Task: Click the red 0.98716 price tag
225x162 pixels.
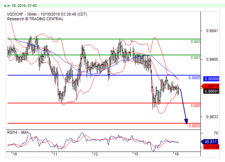Action: [x=210, y=86]
